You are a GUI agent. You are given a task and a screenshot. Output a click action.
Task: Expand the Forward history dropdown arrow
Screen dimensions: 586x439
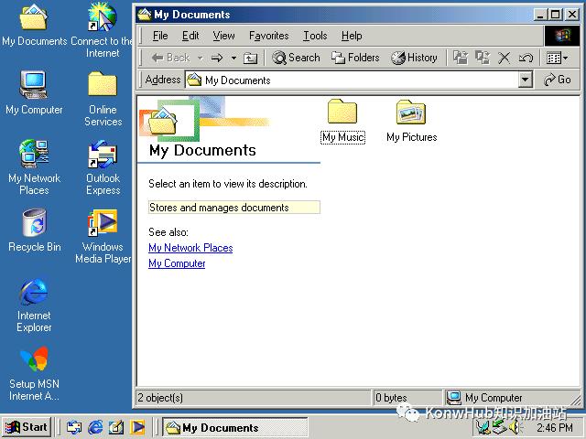(x=233, y=58)
